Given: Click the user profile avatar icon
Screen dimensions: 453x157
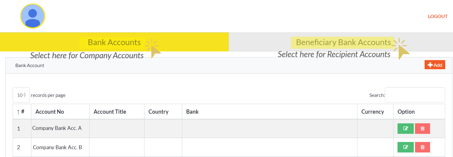Looking at the screenshot, I should click(33, 16).
